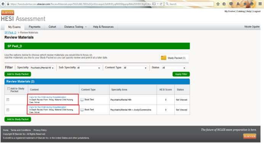264x143 pixels.
Task: Click the yellow Study Packet folder icon
Action: tap(164, 58)
